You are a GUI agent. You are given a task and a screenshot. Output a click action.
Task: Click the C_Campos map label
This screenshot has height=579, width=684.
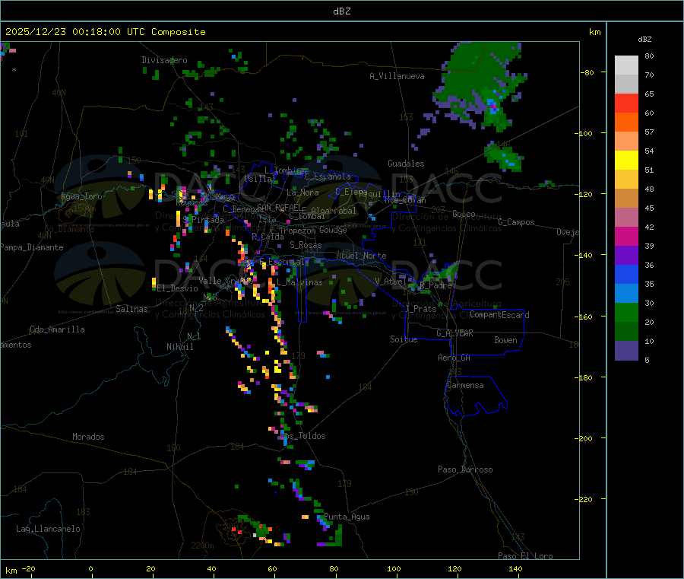point(516,222)
